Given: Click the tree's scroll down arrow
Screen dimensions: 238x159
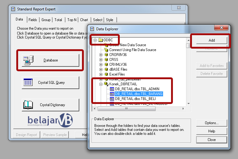Looking at the screenshot, I should (189, 104).
